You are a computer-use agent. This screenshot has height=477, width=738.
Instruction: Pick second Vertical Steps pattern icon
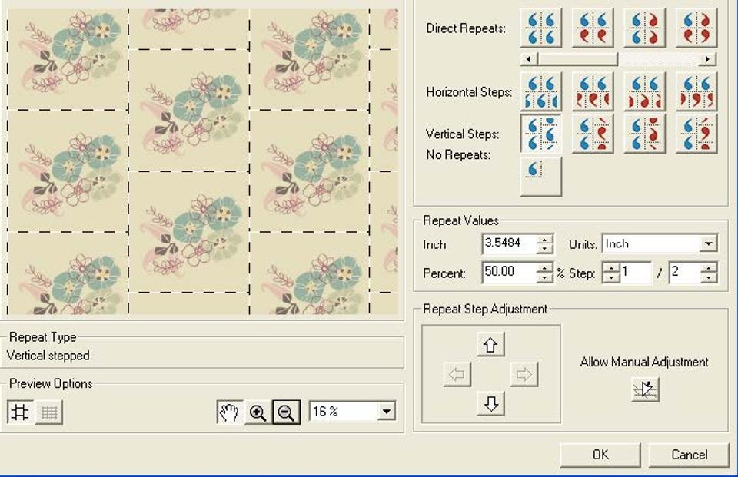[593, 133]
